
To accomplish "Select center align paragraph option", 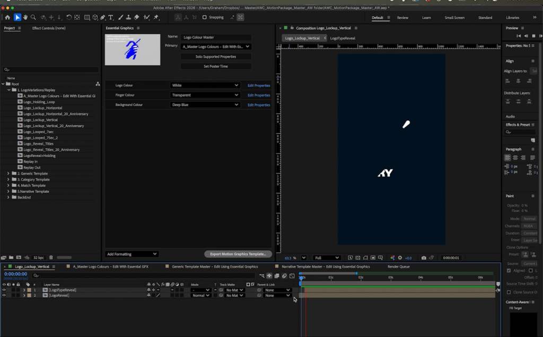I will coord(515,158).
